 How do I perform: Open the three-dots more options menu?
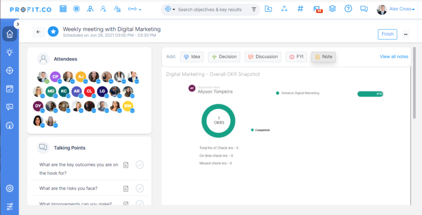[x=406, y=34]
